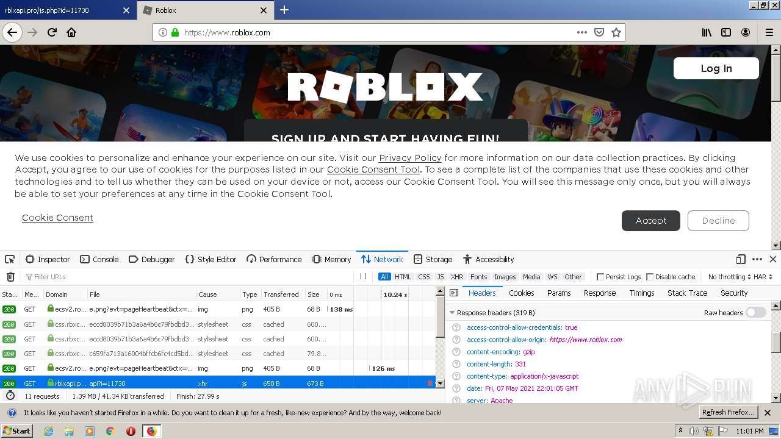Viewport: 781px width, 439px height.
Task: View the Timings tab
Action: 642,293
